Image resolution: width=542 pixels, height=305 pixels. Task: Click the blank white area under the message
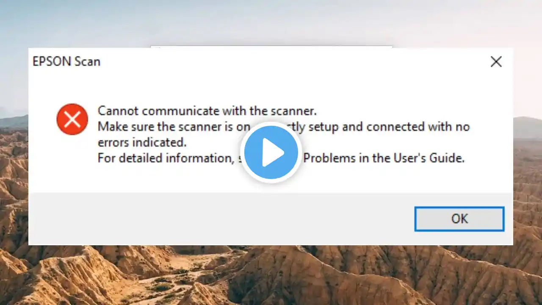pos(271,179)
